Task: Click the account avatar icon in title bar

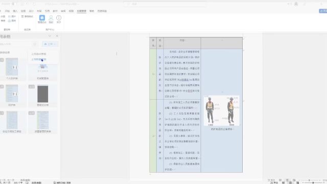Action: pyautogui.click(x=296, y=4)
